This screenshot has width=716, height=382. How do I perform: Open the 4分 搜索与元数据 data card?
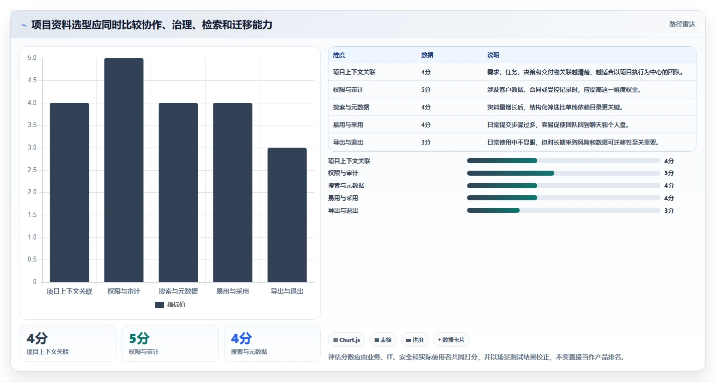272,343
